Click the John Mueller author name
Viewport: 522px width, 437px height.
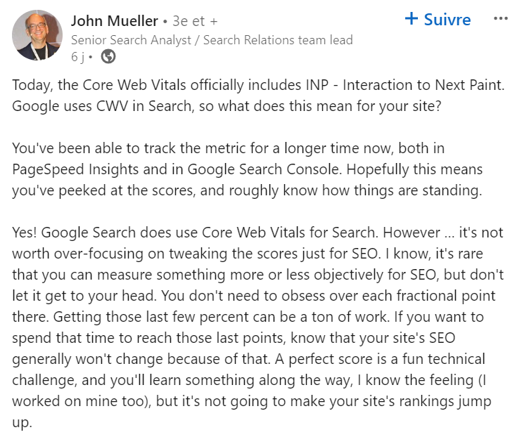115,21
